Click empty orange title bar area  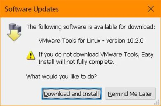click(x=103, y=9)
